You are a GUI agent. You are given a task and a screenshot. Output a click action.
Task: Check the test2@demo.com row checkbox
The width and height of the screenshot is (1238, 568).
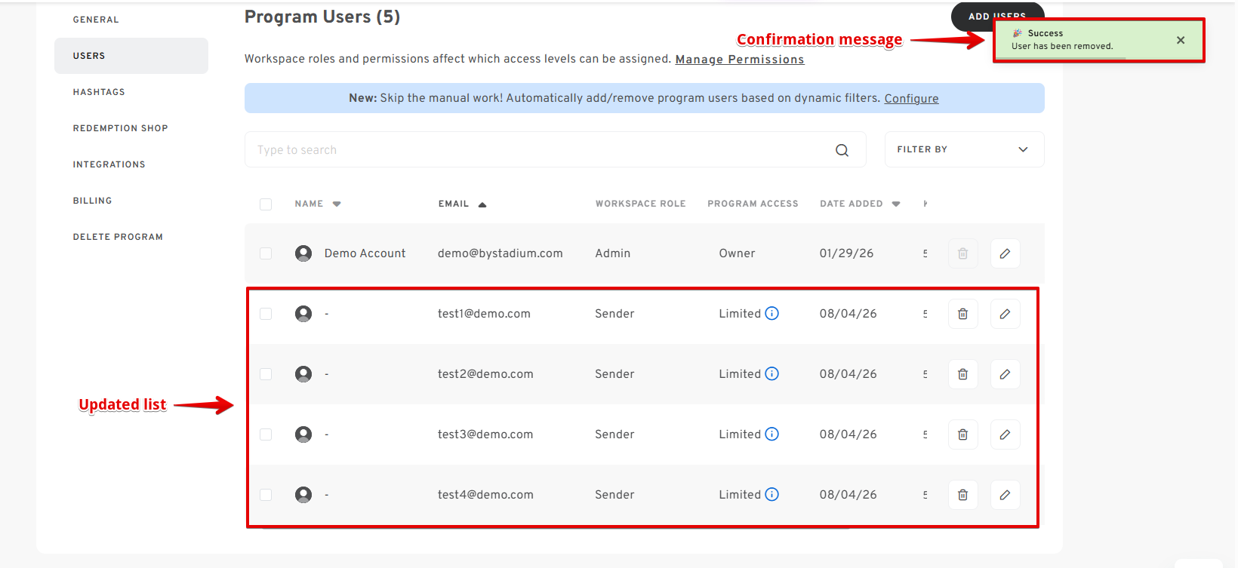coord(266,374)
